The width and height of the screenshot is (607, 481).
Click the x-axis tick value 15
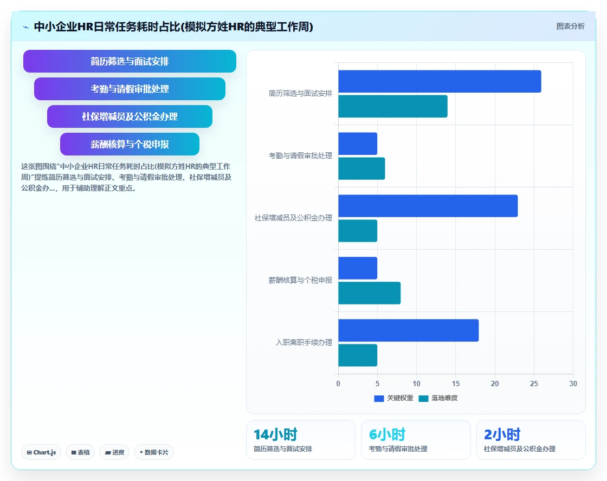tap(456, 383)
